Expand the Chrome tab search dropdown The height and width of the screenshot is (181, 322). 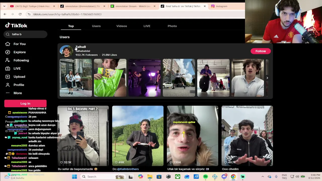[x=4, y=6]
